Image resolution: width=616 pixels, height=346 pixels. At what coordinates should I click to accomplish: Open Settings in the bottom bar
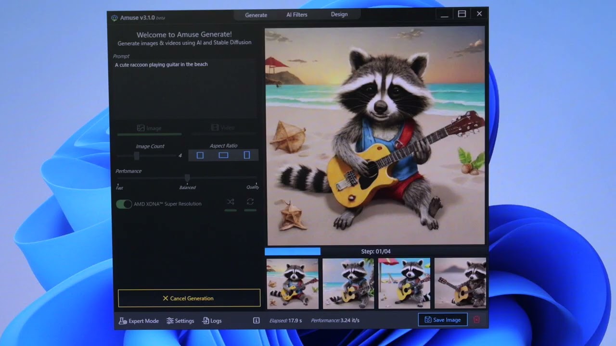[180, 321]
